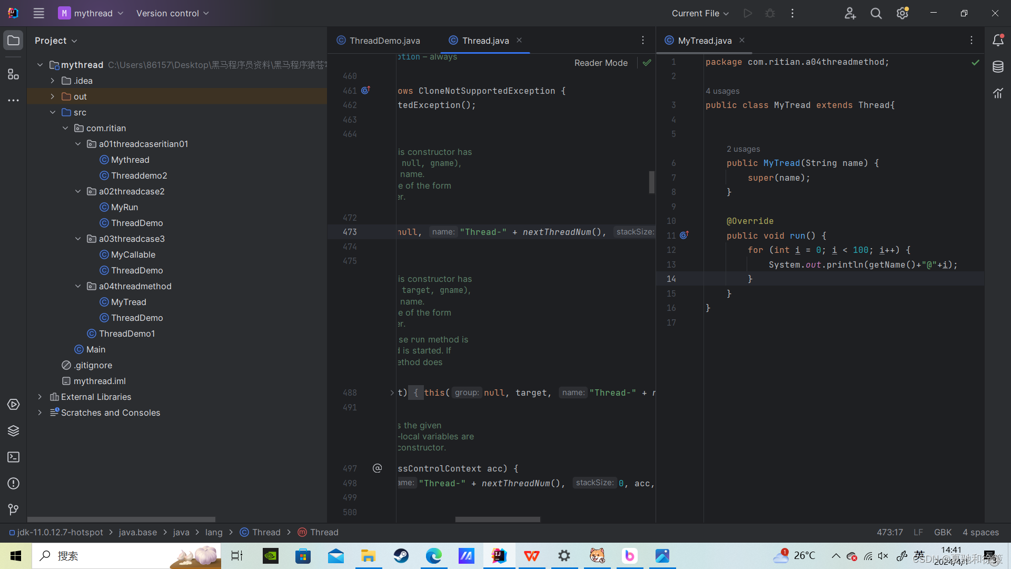
Task: Collapse the a04threadmethod package
Action: point(78,286)
